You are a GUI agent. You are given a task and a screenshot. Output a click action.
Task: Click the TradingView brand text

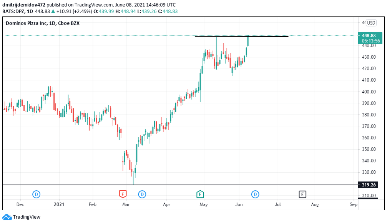coord(27,217)
